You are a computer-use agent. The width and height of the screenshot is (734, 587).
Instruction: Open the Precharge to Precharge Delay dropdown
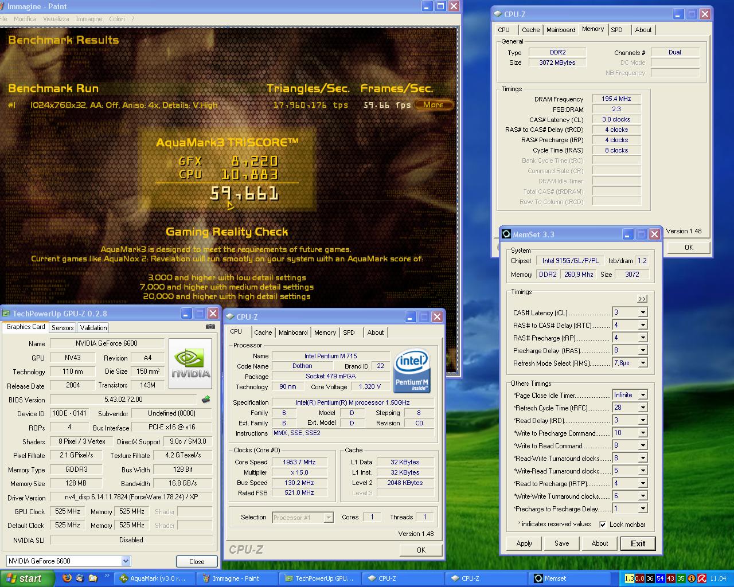click(643, 509)
